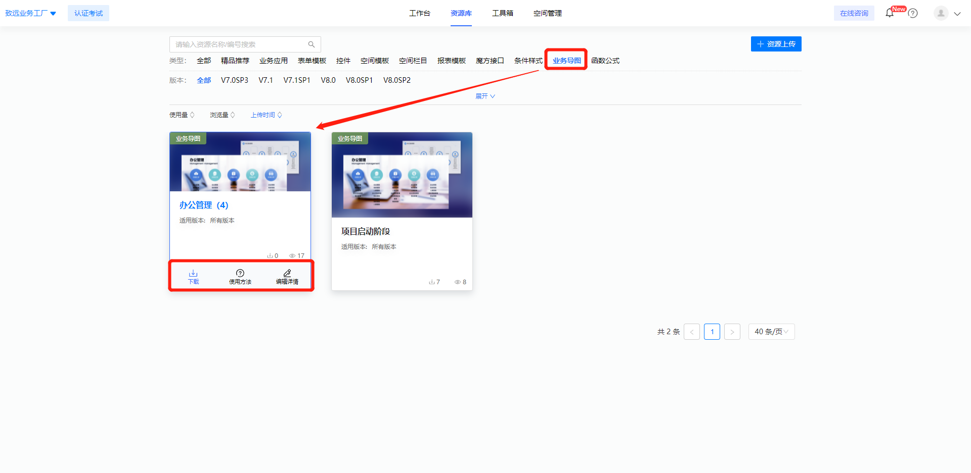Click download count icon on 项目启动阶段 card
The width and height of the screenshot is (971, 473).
[432, 282]
